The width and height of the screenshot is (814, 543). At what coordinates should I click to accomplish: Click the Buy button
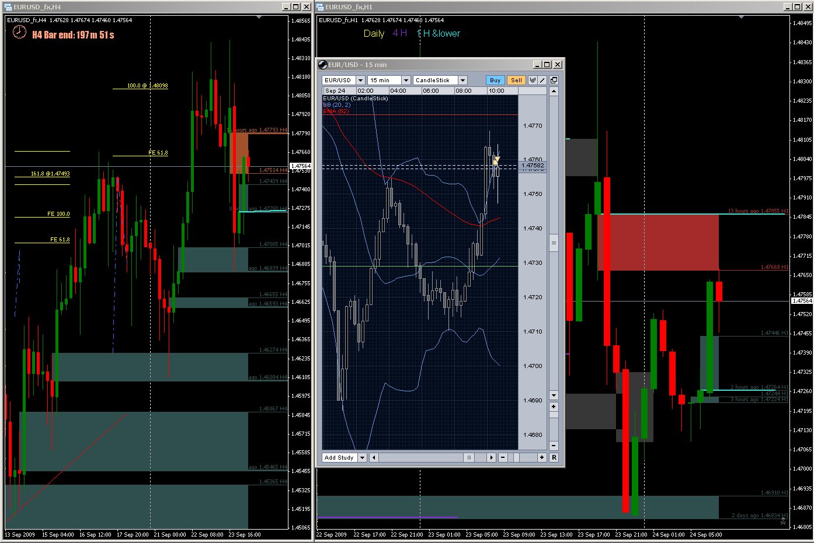click(495, 80)
